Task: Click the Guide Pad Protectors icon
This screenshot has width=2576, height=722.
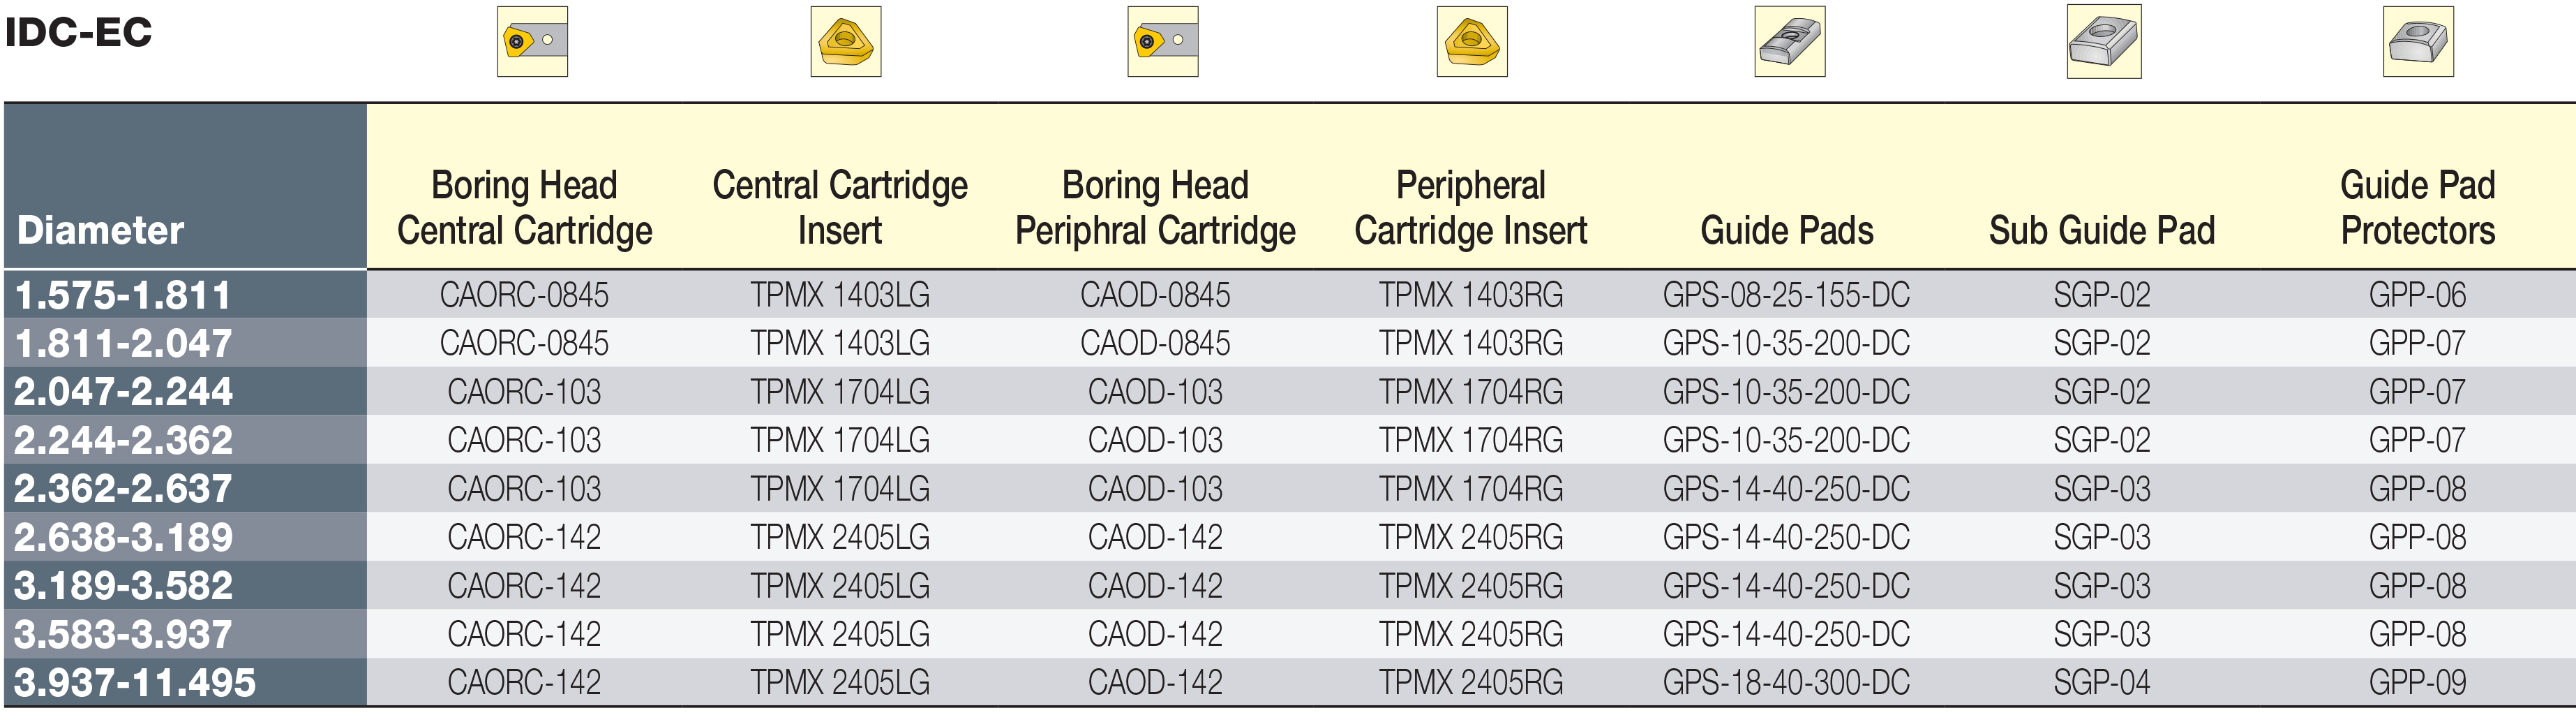Action: 2418,41
